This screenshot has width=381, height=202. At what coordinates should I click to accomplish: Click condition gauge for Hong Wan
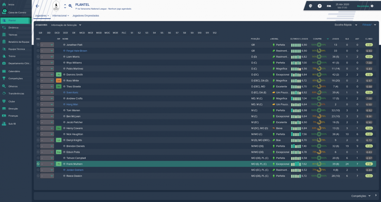click(x=319, y=104)
